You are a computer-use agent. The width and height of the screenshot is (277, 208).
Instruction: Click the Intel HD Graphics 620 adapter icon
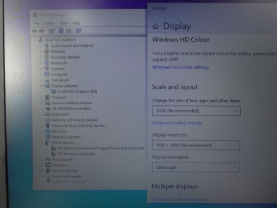coord(53,91)
